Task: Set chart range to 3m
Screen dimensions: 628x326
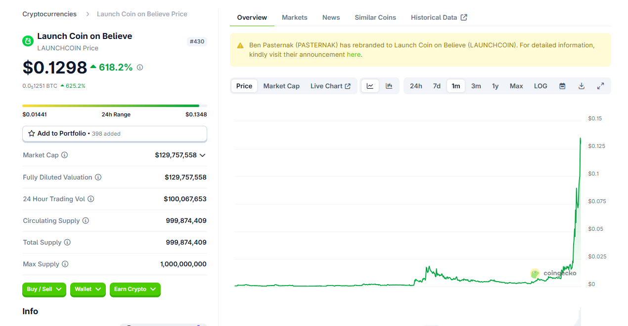Action: pos(476,86)
